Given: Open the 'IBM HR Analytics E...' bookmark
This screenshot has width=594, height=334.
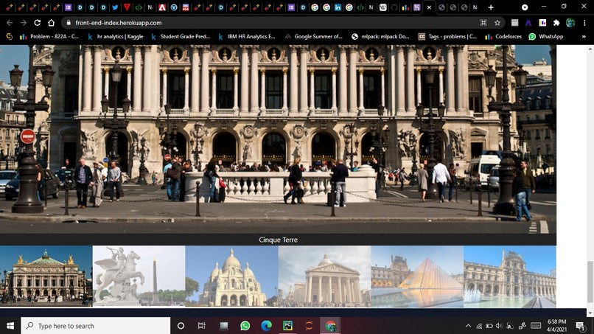Looking at the screenshot, I should [x=247, y=37].
